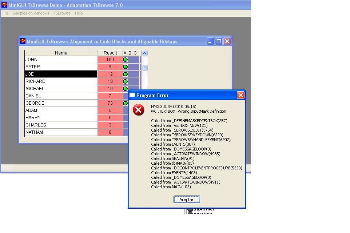Open the Help menu

click(x=79, y=13)
